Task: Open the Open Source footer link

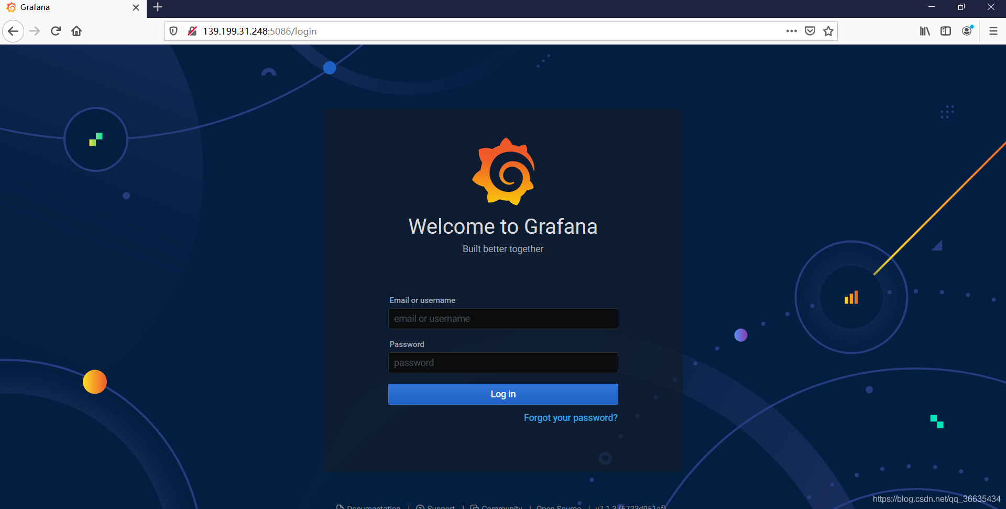Action: (559, 506)
